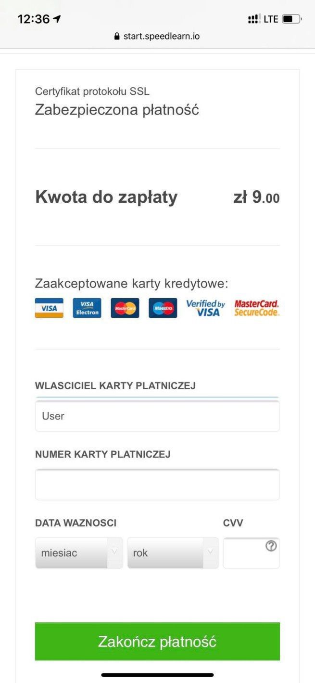The image size is (315, 683).
Task: Select the Visa Electron logo
Action: coord(87,308)
